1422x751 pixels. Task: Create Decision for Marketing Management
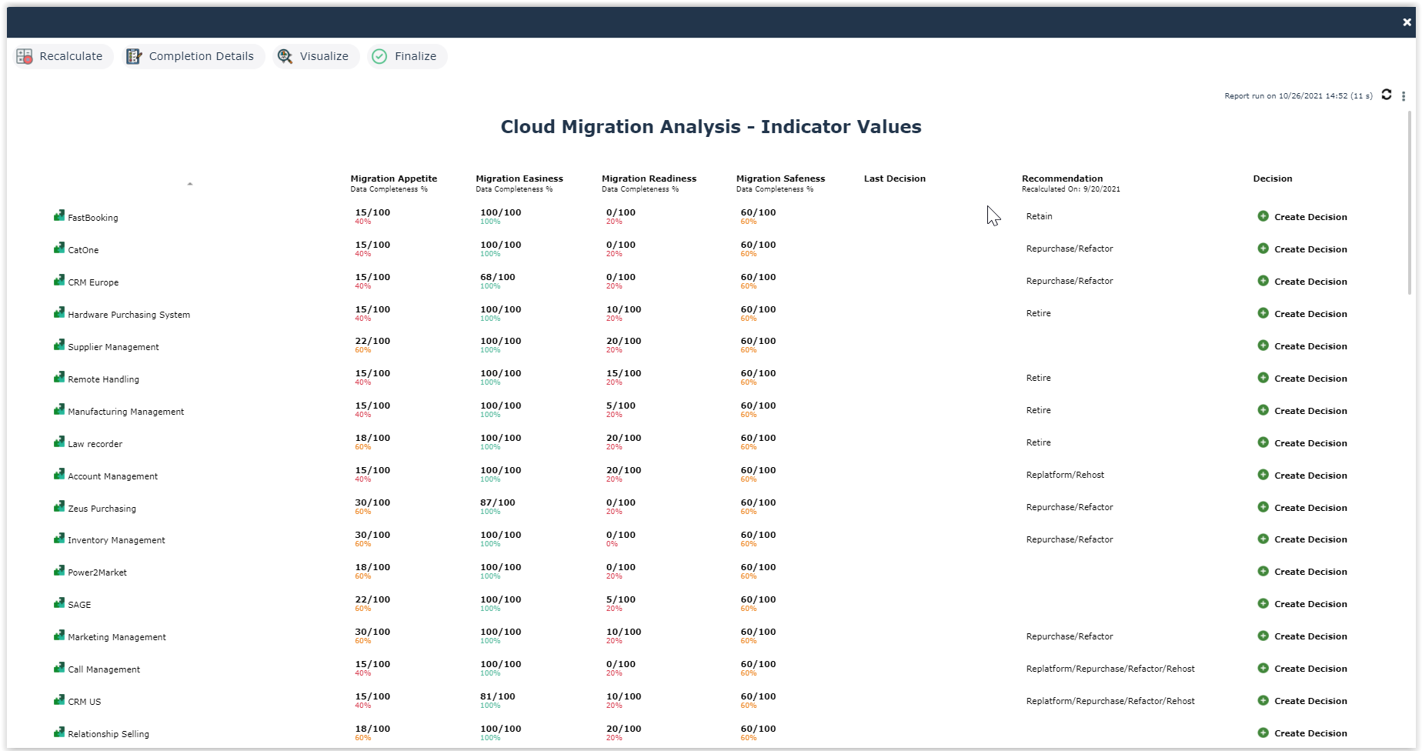pos(1303,636)
